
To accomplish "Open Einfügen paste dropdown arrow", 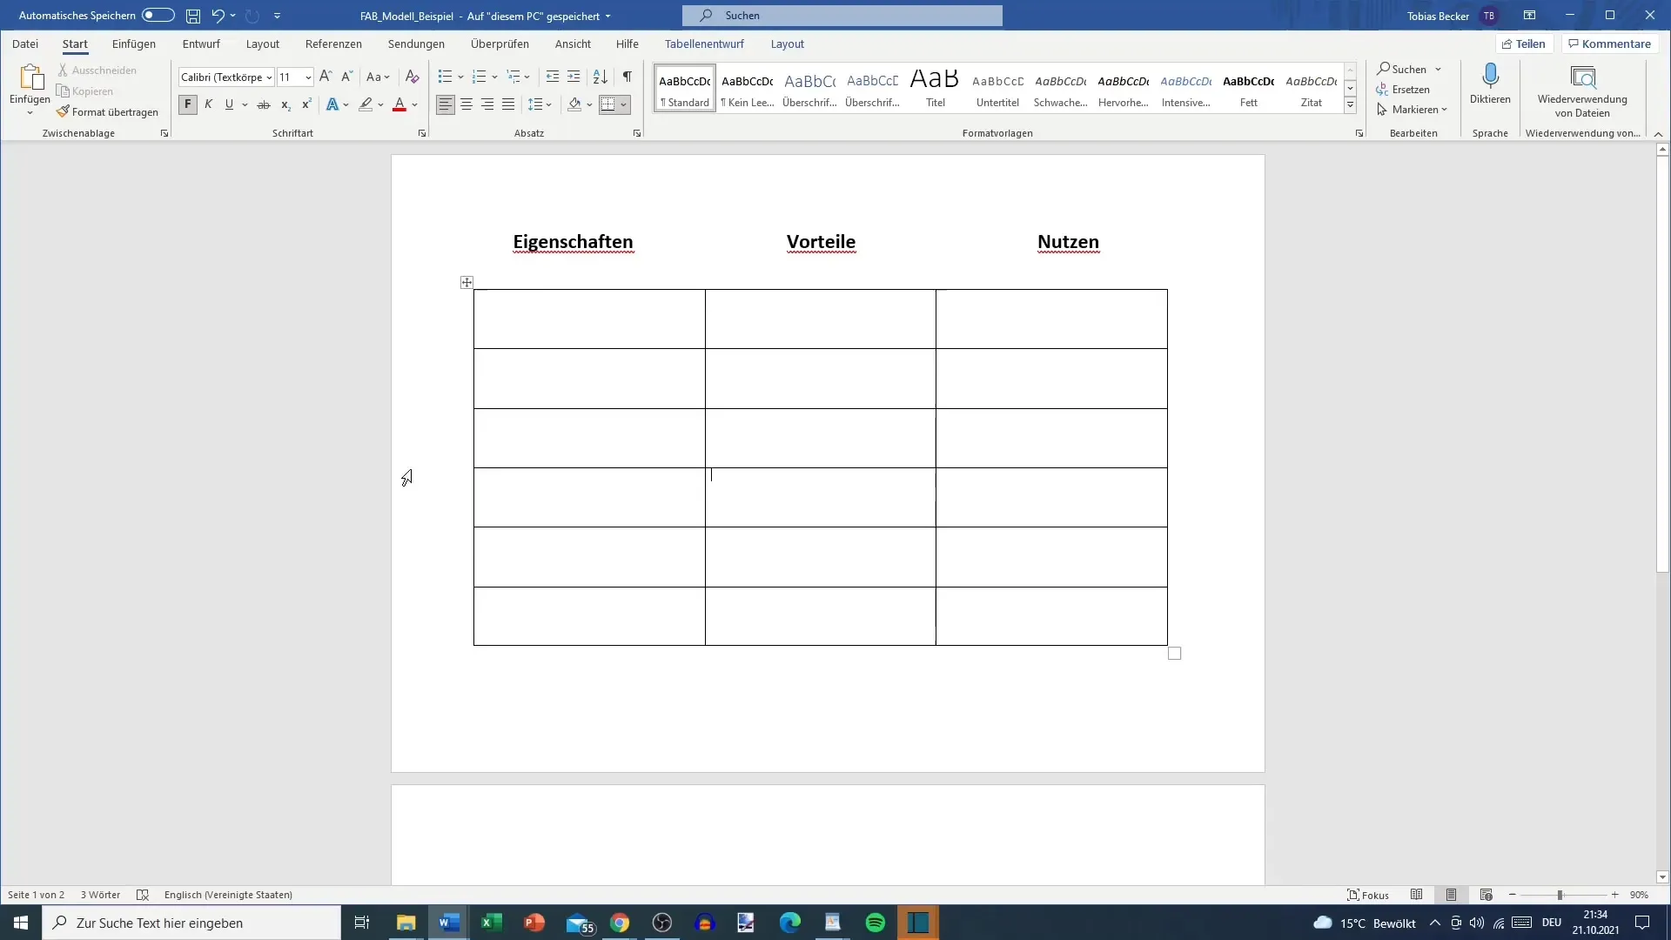I will click(30, 113).
